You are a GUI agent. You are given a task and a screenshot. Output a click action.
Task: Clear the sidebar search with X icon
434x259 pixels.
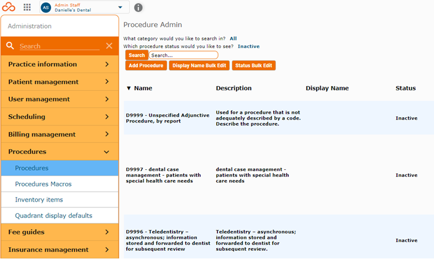[x=109, y=46]
